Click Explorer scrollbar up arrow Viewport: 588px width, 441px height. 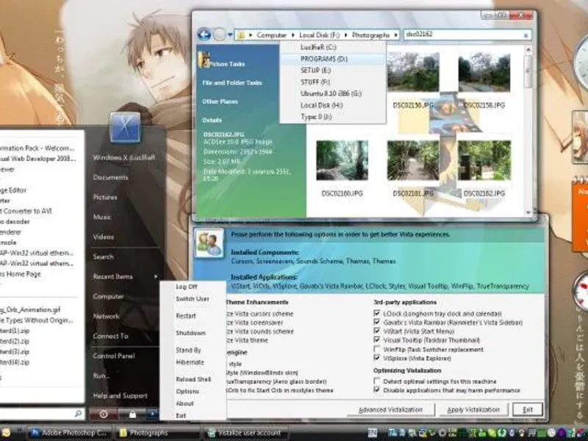(x=528, y=49)
